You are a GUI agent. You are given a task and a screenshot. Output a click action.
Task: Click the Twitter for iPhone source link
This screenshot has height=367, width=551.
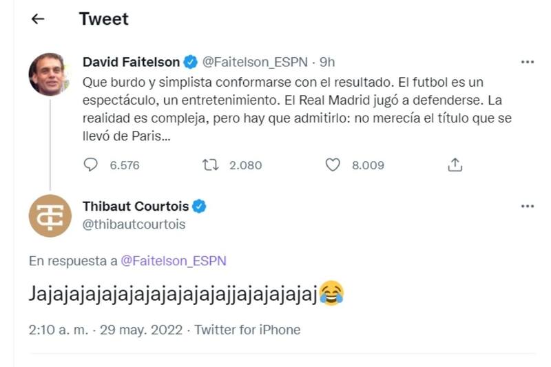click(247, 330)
